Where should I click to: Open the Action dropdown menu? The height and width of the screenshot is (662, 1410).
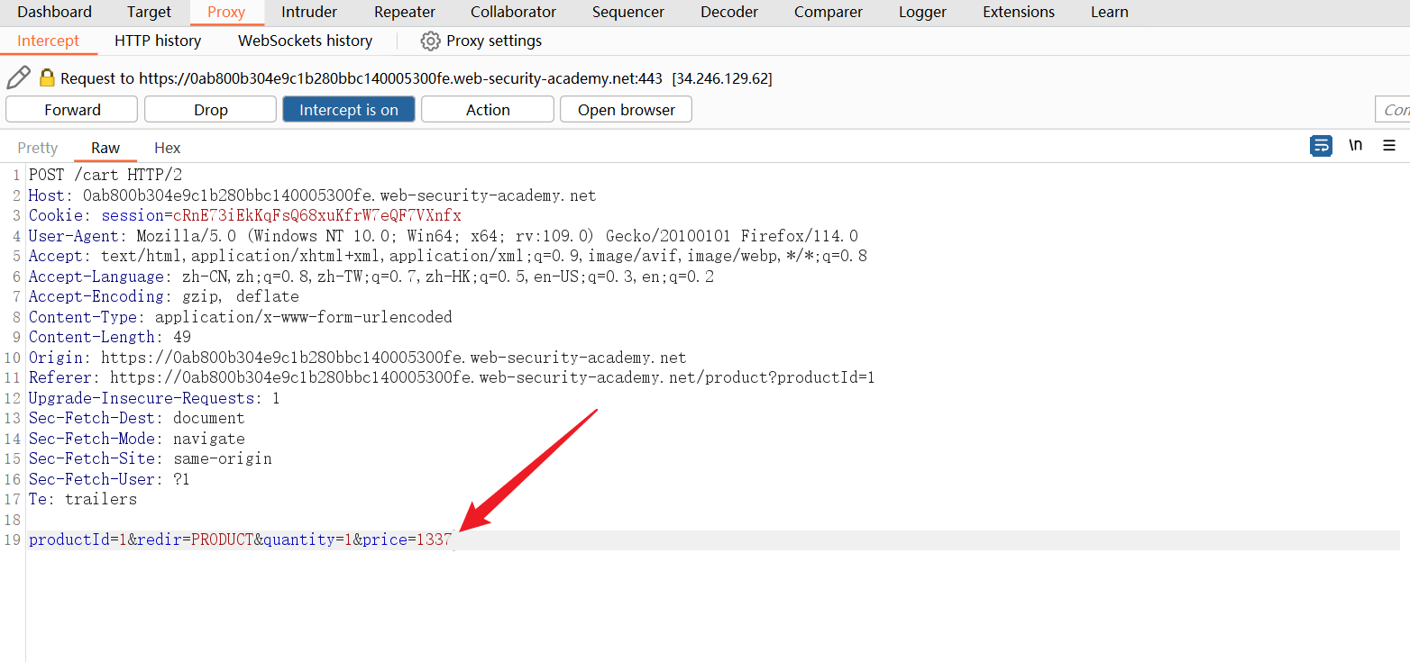(x=487, y=110)
